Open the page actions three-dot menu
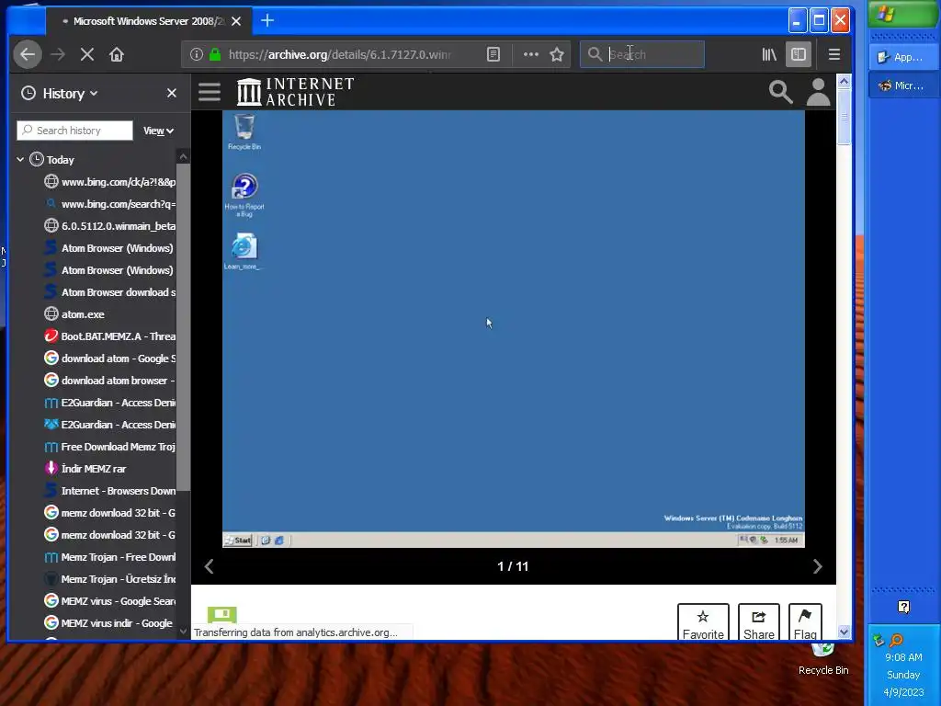 [x=530, y=54]
